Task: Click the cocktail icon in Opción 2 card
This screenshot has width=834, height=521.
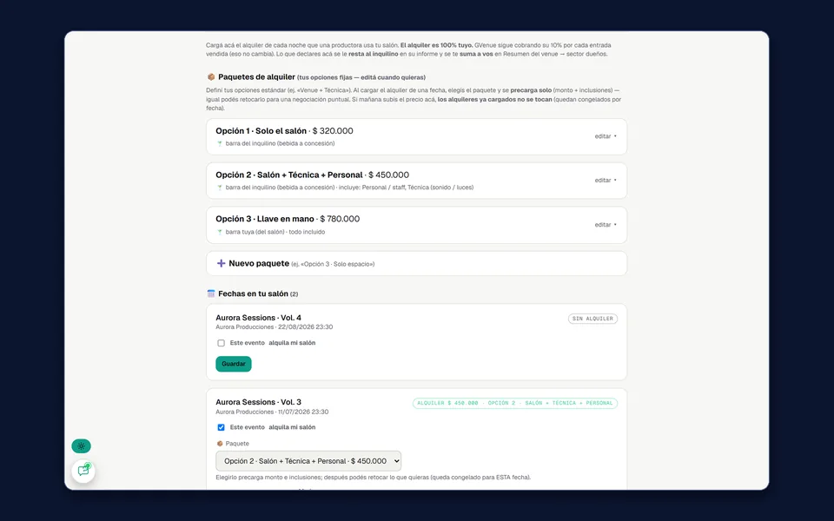Action: pyautogui.click(x=220, y=188)
